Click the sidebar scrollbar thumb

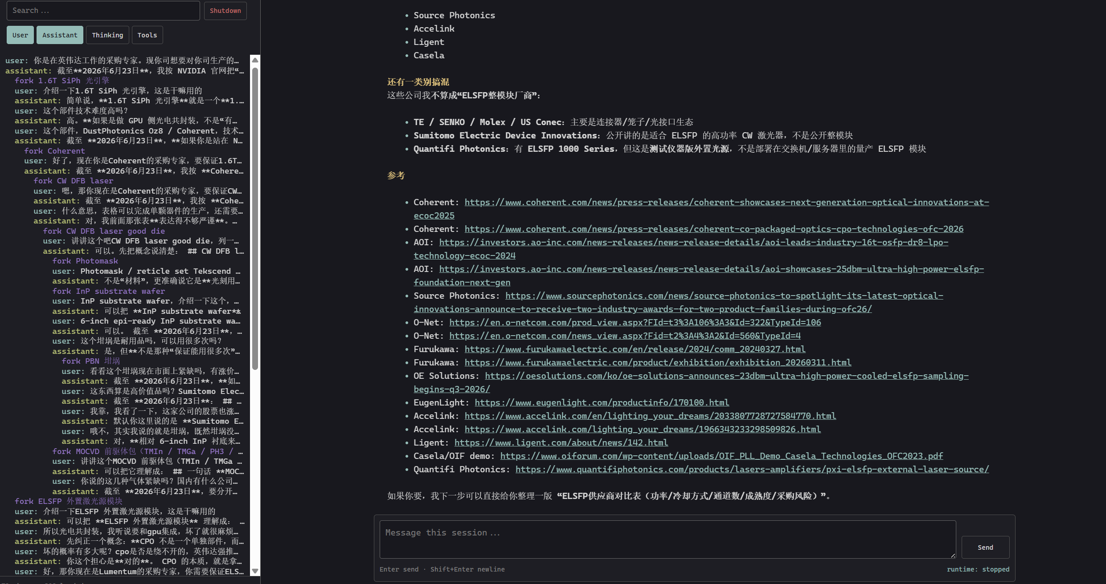255,218
